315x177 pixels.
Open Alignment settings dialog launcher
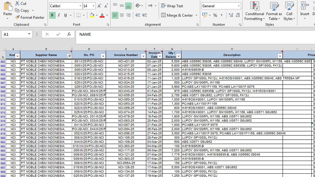198,25
